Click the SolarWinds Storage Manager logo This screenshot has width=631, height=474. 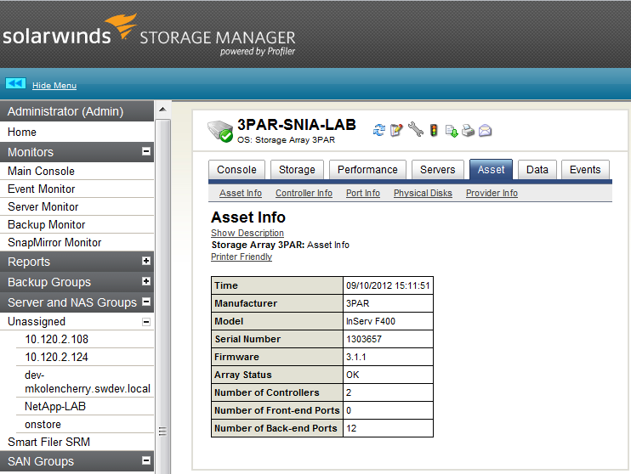pos(149,36)
